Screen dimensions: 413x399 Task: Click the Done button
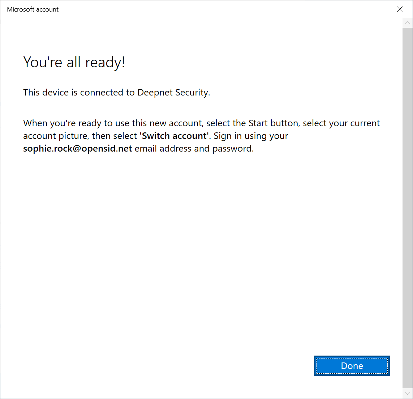point(352,366)
